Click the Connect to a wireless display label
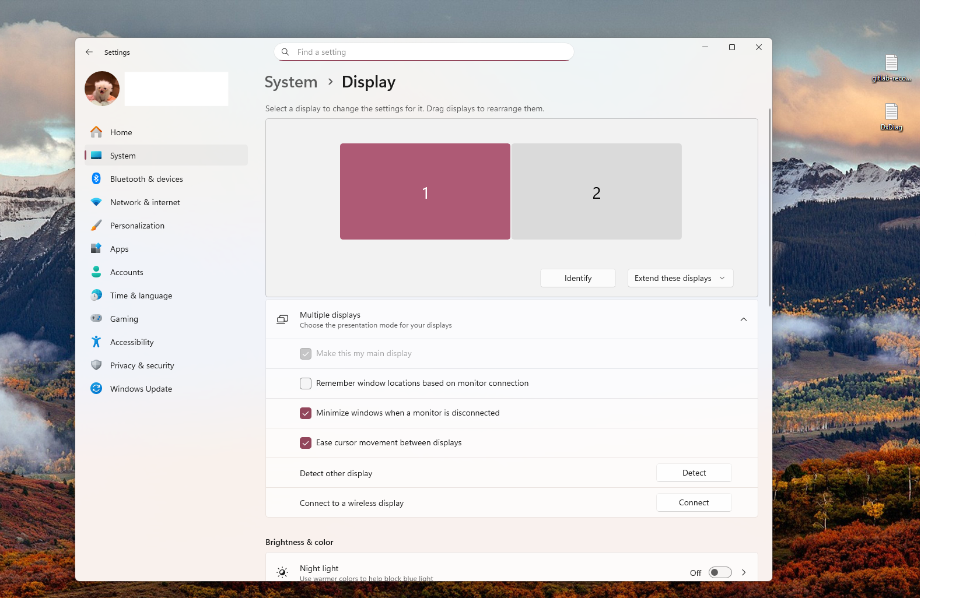This screenshot has height=598, width=977. coord(352,503)
